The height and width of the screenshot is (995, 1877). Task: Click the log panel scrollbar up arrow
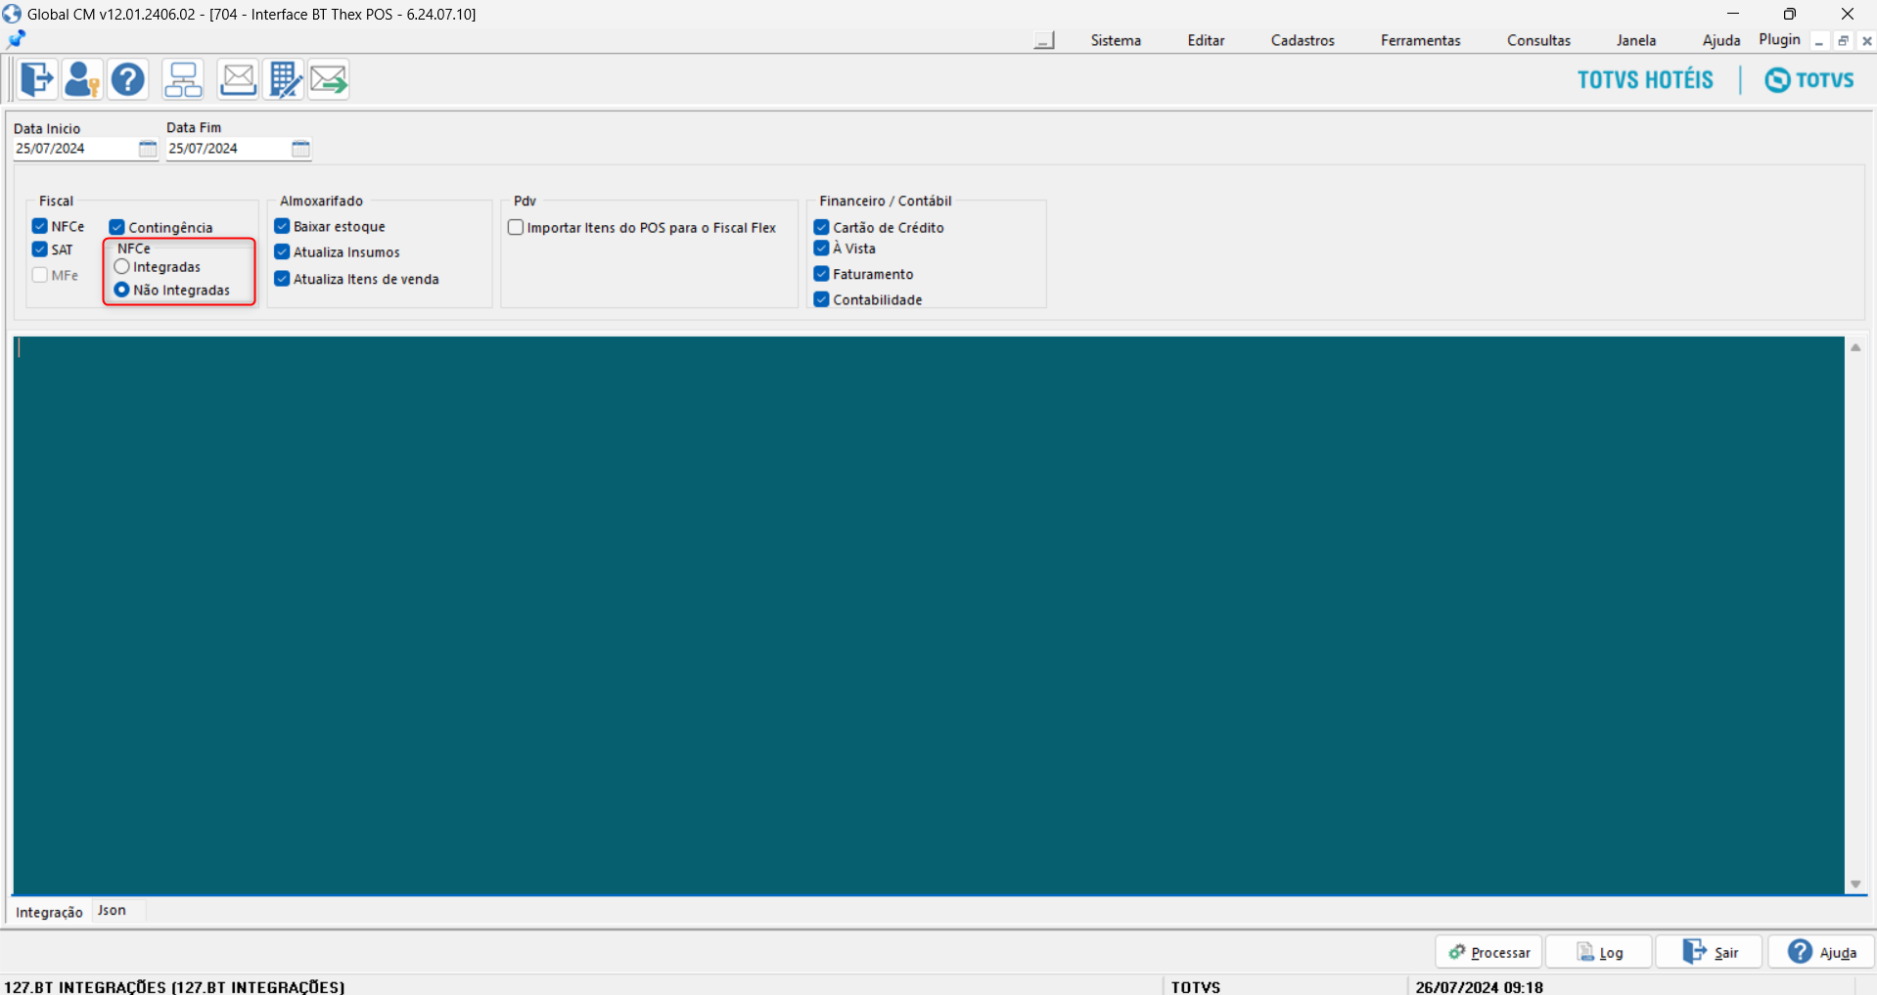[1855, 347]
